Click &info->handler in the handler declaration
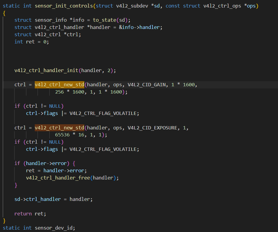The image size is (278, 232). 139,27
